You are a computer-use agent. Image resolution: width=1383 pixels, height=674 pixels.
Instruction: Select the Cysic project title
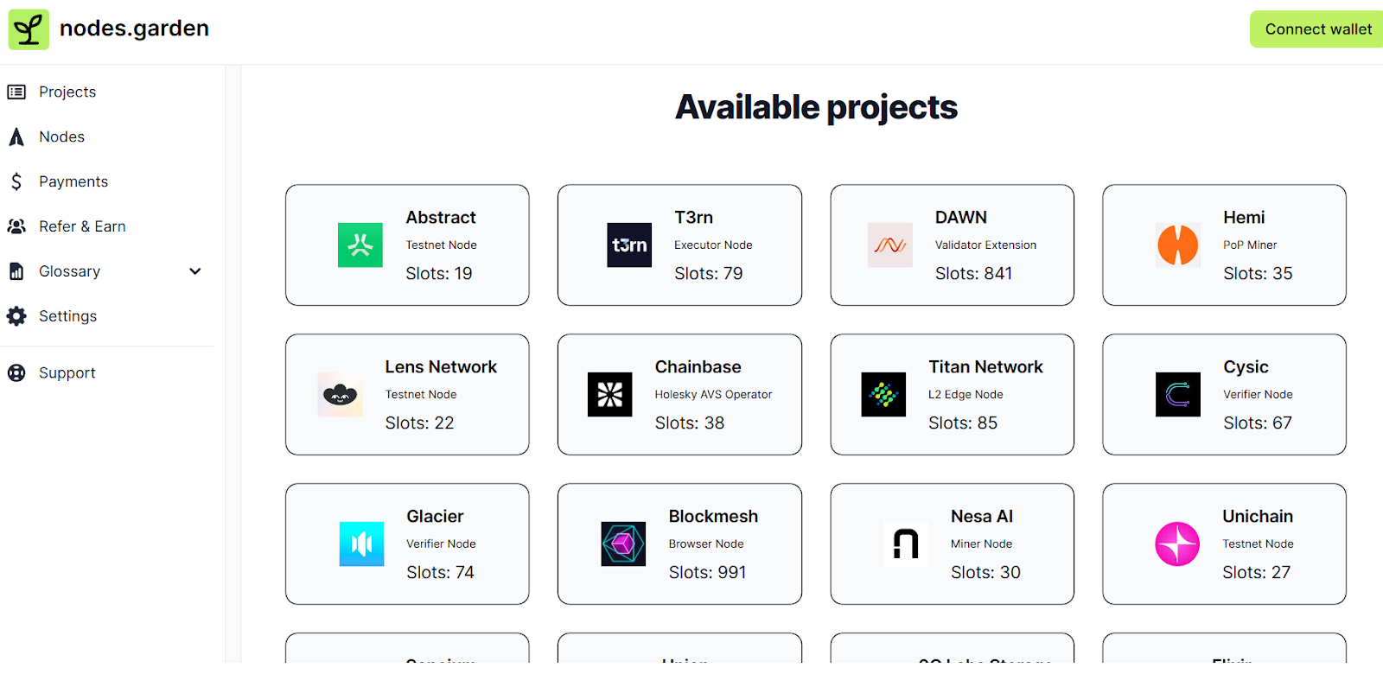(1246, 367)
